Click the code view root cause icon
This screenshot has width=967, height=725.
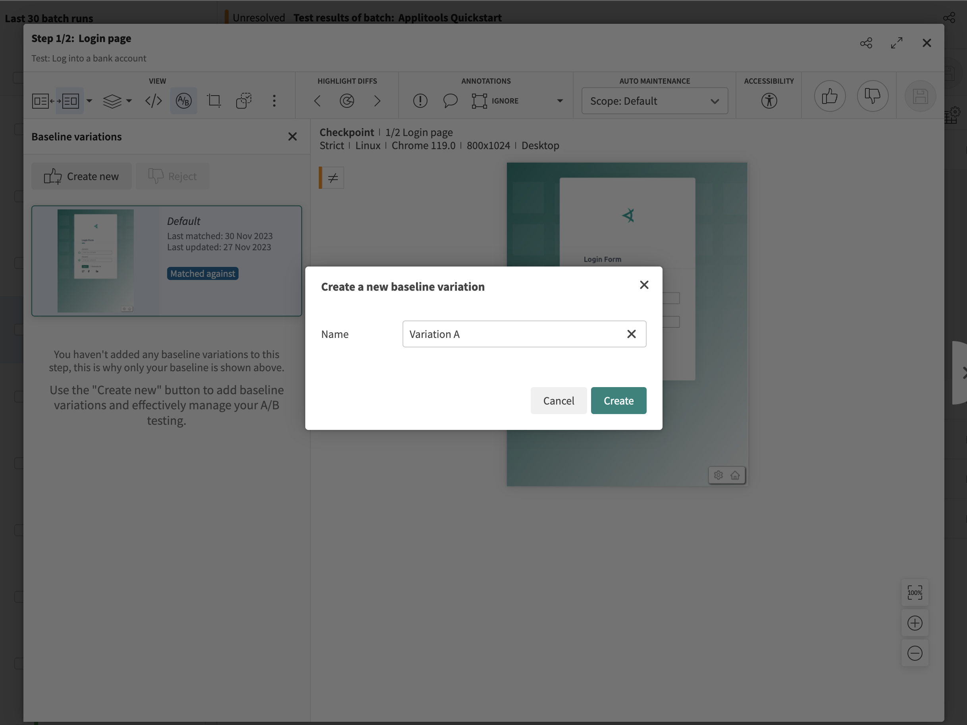click(x=154, y=101)
